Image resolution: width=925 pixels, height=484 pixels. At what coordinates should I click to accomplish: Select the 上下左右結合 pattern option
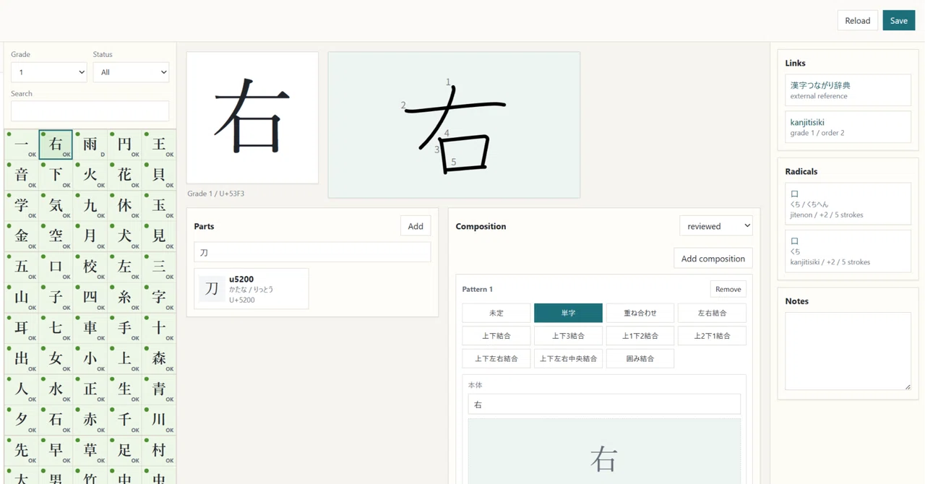pos(496,358)
